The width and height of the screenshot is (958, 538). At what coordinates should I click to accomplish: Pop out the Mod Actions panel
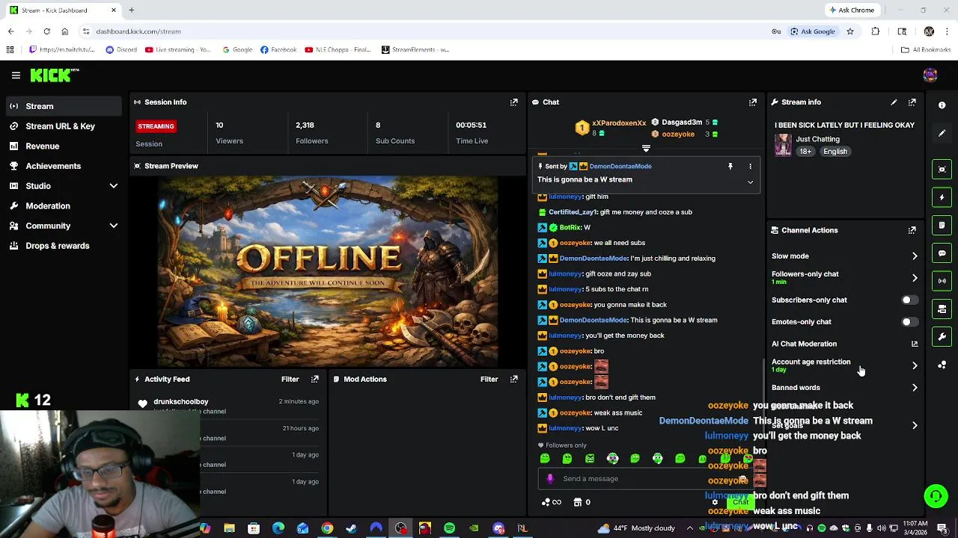(x=514, y=380)
